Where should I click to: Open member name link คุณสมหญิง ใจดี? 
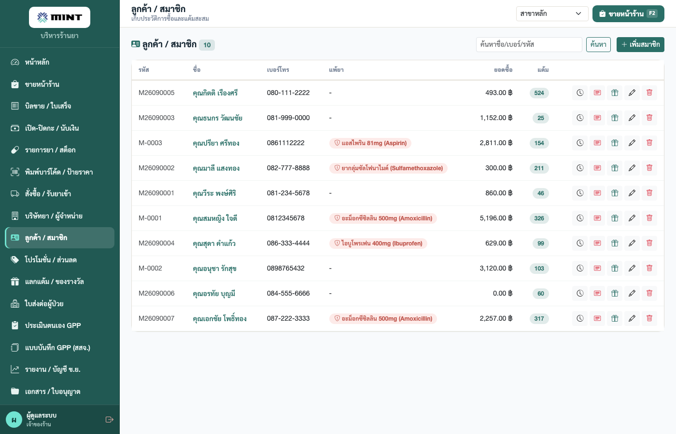coord(215,218)
